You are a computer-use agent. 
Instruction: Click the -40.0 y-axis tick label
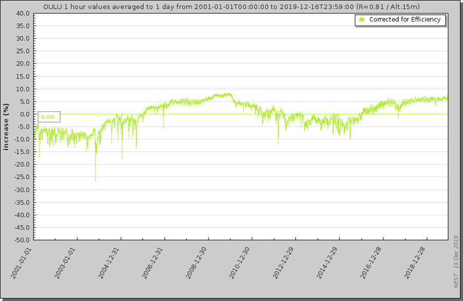pos(22,215)
